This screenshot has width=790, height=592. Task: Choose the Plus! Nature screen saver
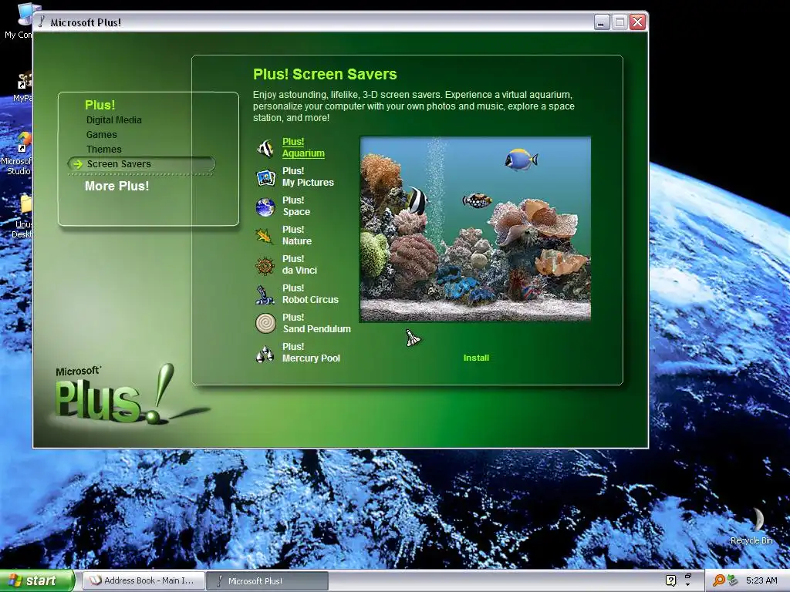point(297,235)
